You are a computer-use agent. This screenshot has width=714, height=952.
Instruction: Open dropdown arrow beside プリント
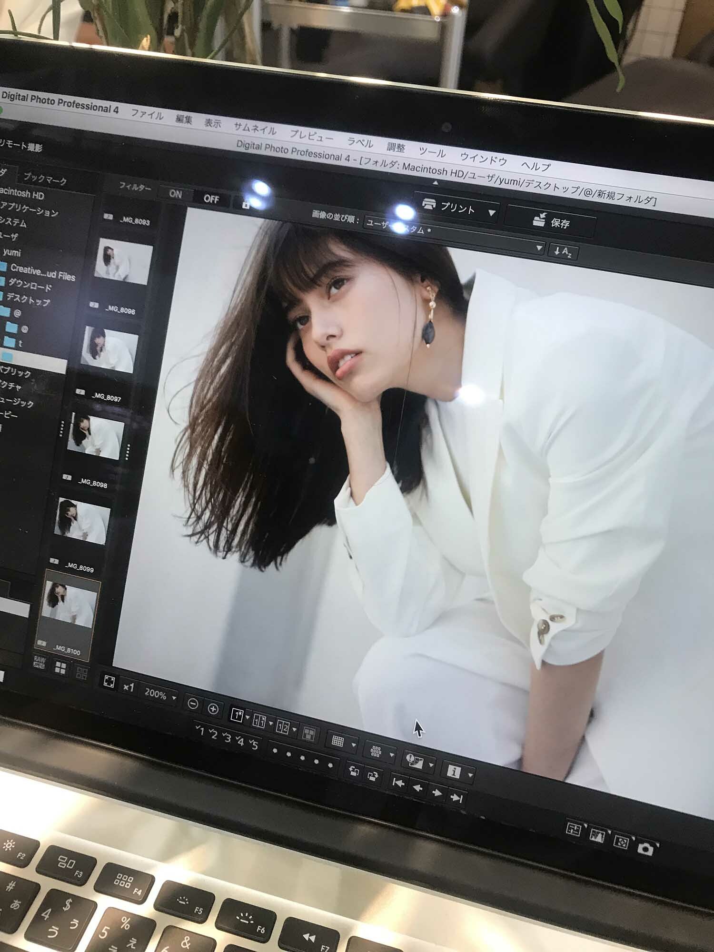point(492,213)
